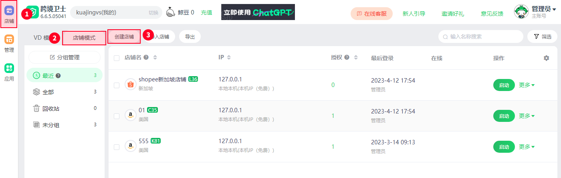This screenshot has height=178, width=561.
Task: Click the Shopee store logo icon
Action: click(x=130, y=85)
